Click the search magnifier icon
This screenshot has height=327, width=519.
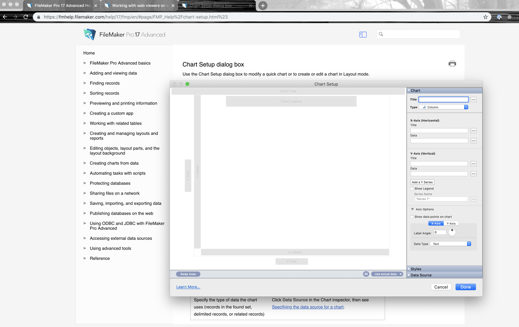click(381, 34)
